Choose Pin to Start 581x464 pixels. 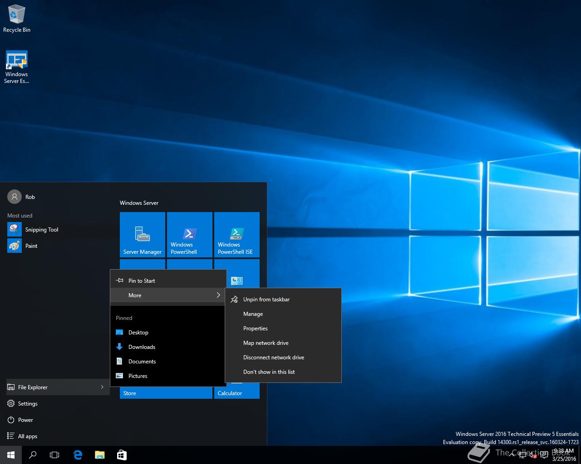coord(168,280)
